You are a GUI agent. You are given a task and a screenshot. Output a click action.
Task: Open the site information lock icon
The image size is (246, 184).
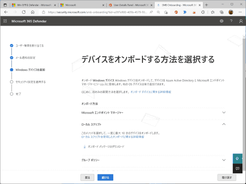point(44,12)
